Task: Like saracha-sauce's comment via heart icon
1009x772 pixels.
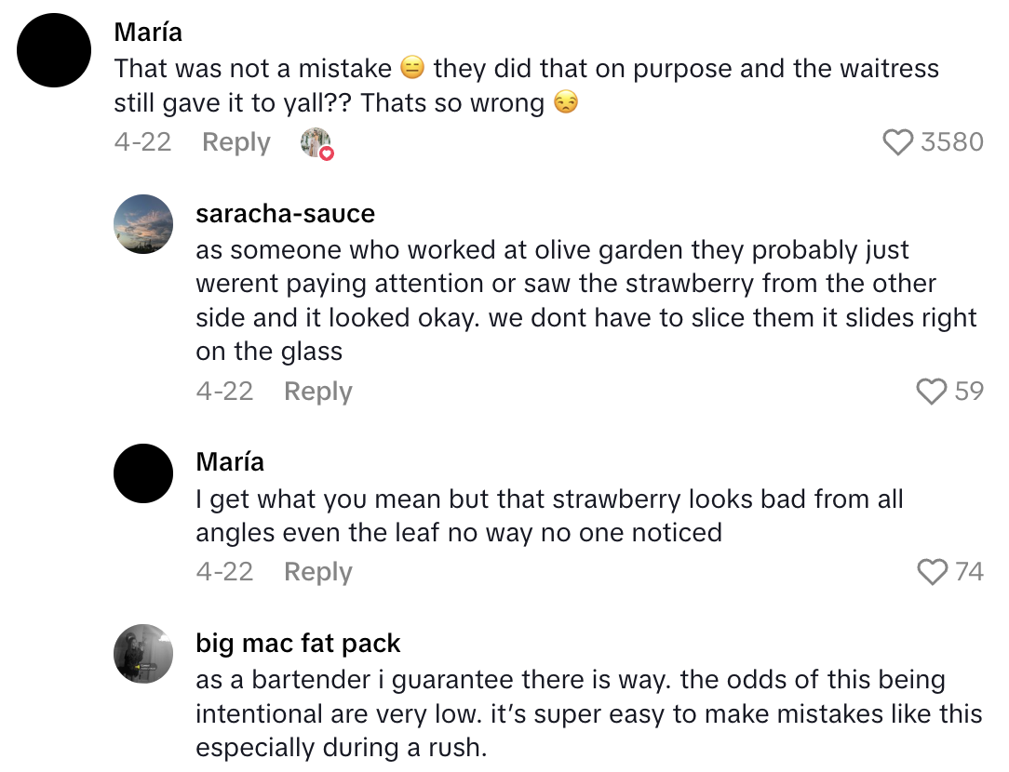Action: pyautogui.click(x=931, y=392)
